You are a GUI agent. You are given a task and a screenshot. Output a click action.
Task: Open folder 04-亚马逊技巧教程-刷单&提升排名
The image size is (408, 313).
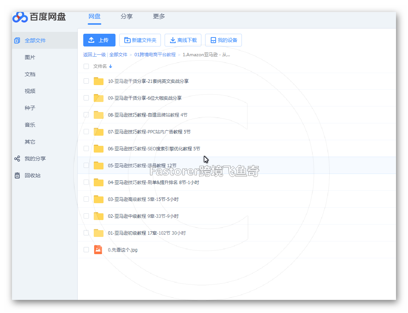click(153, 183)
